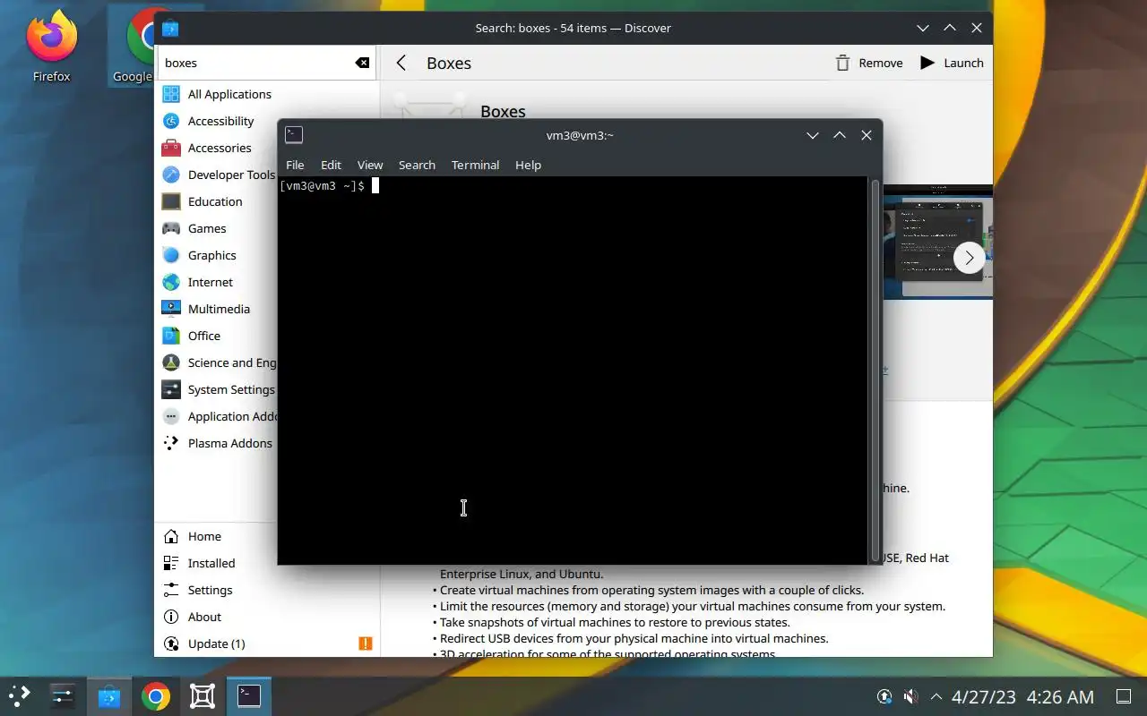This screenshot has height=716, width=1147.
Task: Select the terminal taskbar entry
Action: tap(249, 695)
